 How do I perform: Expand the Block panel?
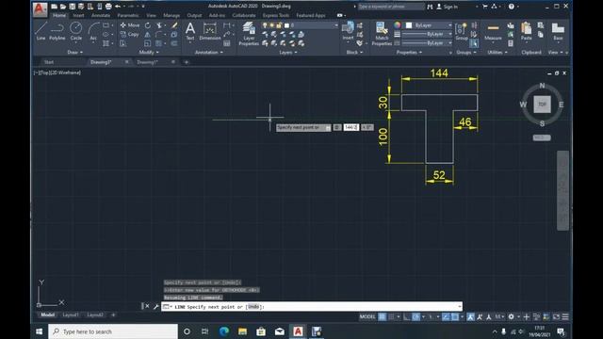click(354, 53)
